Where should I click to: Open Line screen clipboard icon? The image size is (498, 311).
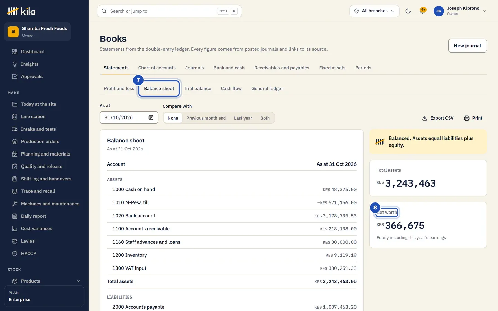[x=15, y=117]
